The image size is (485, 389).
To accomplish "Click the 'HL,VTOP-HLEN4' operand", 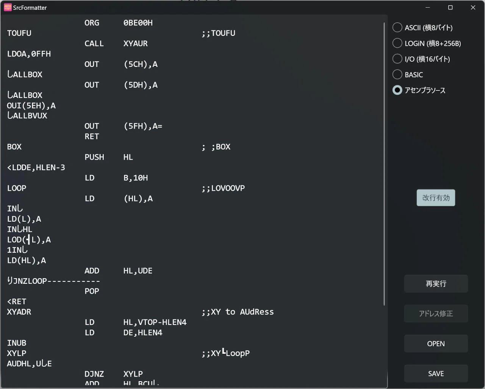I will point(155,322).
